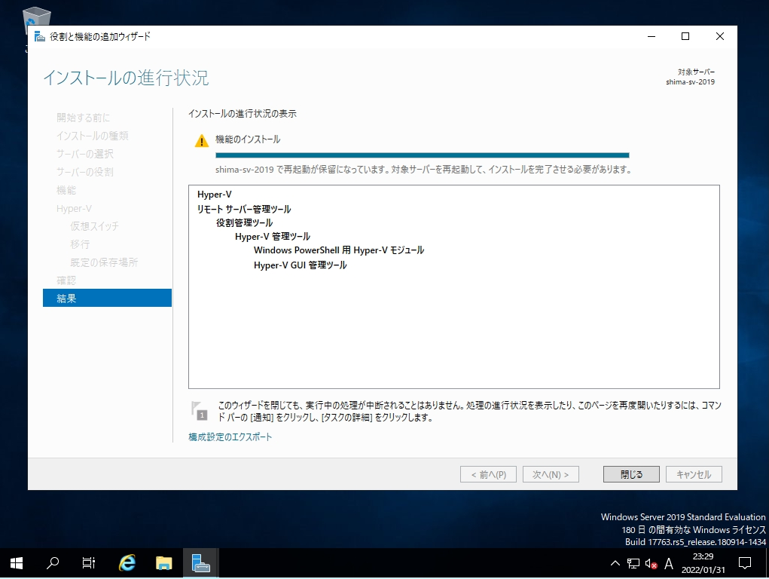Image resolution: width=769 pixels, height=579 pixels.
Task: Minimize the wizard window
Action: click(x=652, y=36)
